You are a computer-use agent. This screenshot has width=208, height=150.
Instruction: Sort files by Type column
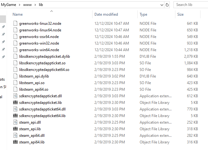pos(143,14)
